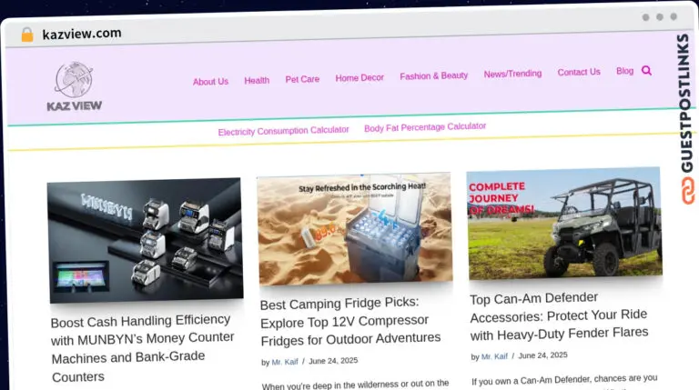This screenshot has height=390, width=699.
Task: Select Fashion & Beauty in navigation
Action: [434, 76]
